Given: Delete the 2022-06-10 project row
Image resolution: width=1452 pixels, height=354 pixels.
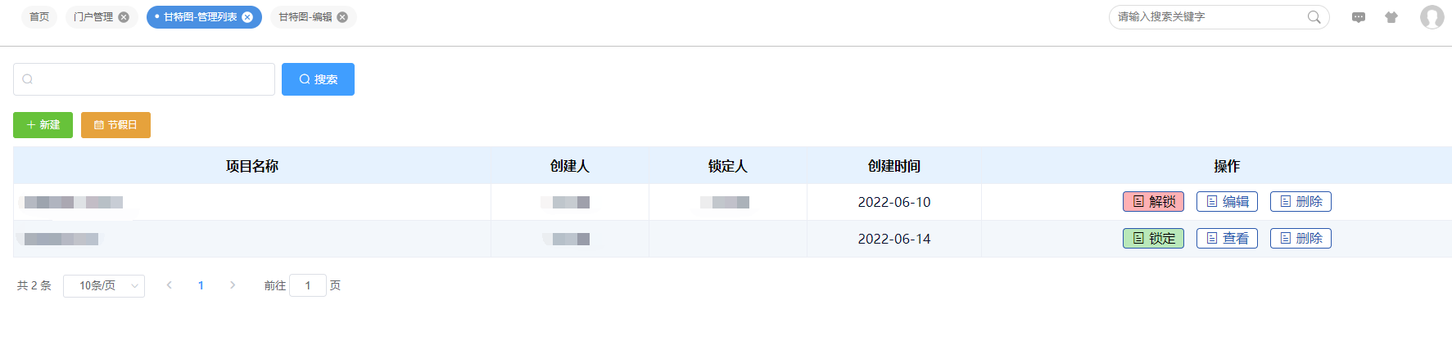Looking at the screenshot, I should 1300,202.
